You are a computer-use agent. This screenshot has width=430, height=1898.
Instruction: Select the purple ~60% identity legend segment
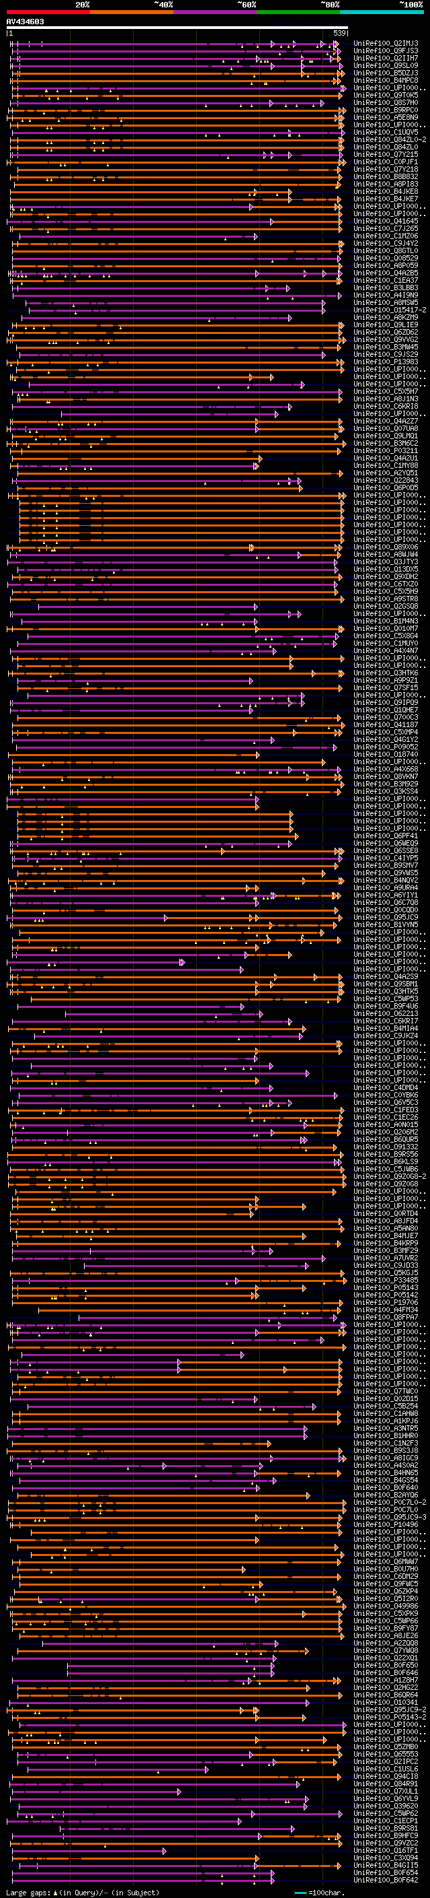[216, 13]
